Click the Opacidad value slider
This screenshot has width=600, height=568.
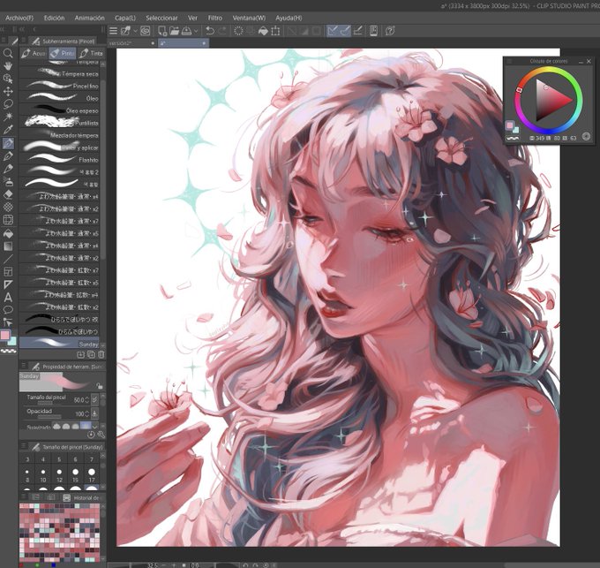click(49, 416)
